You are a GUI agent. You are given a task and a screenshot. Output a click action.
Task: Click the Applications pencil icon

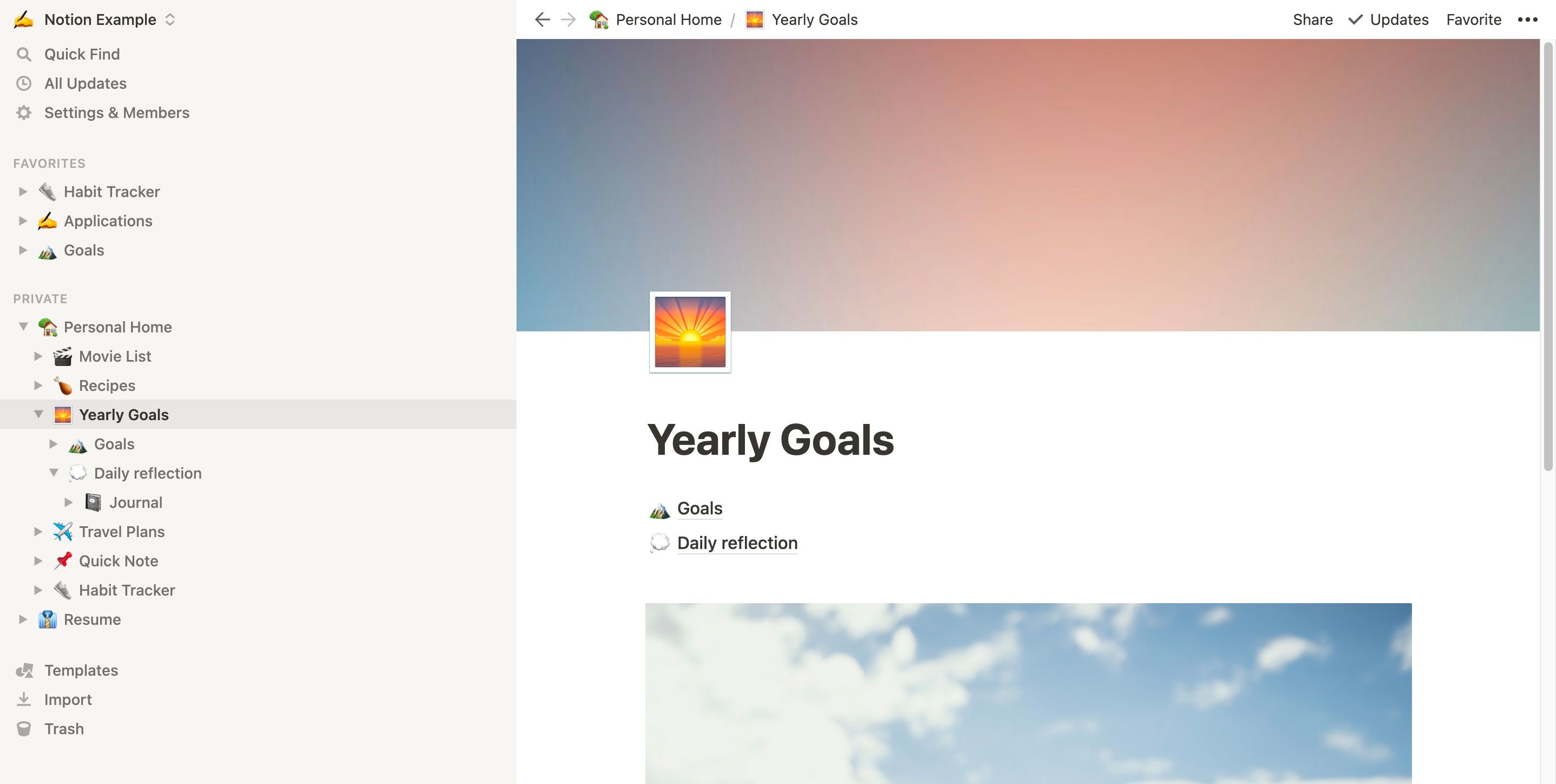(x=47, y=219)
